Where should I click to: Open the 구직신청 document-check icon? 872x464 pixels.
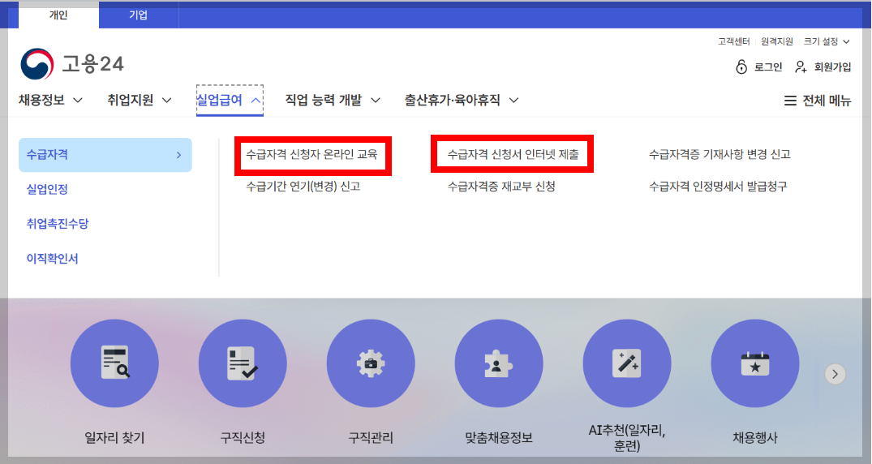point(243,363)
